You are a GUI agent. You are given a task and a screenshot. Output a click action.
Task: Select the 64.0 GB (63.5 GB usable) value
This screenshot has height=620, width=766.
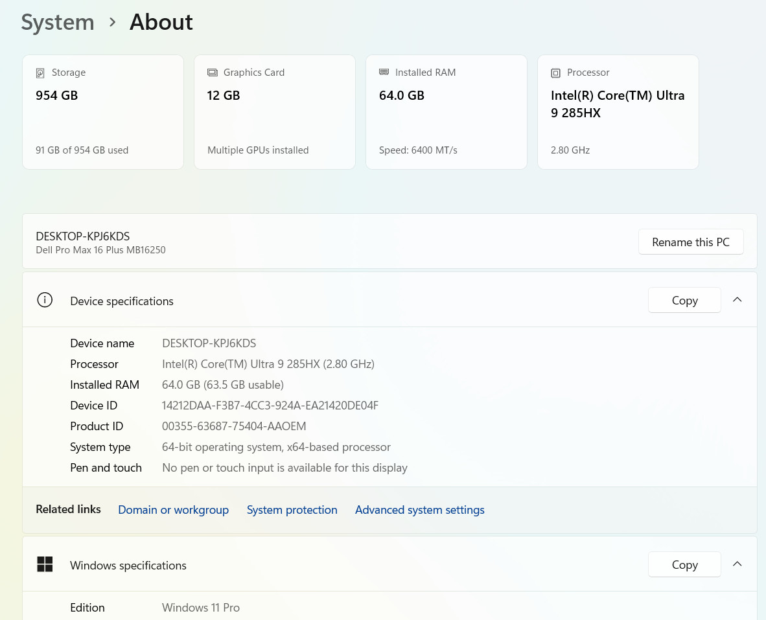coord(223,385)
